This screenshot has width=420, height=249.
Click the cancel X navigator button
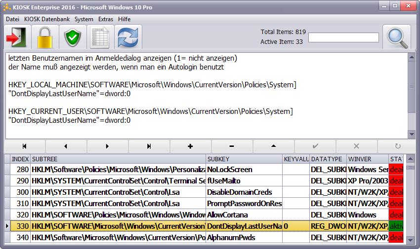tap(356, 146)
